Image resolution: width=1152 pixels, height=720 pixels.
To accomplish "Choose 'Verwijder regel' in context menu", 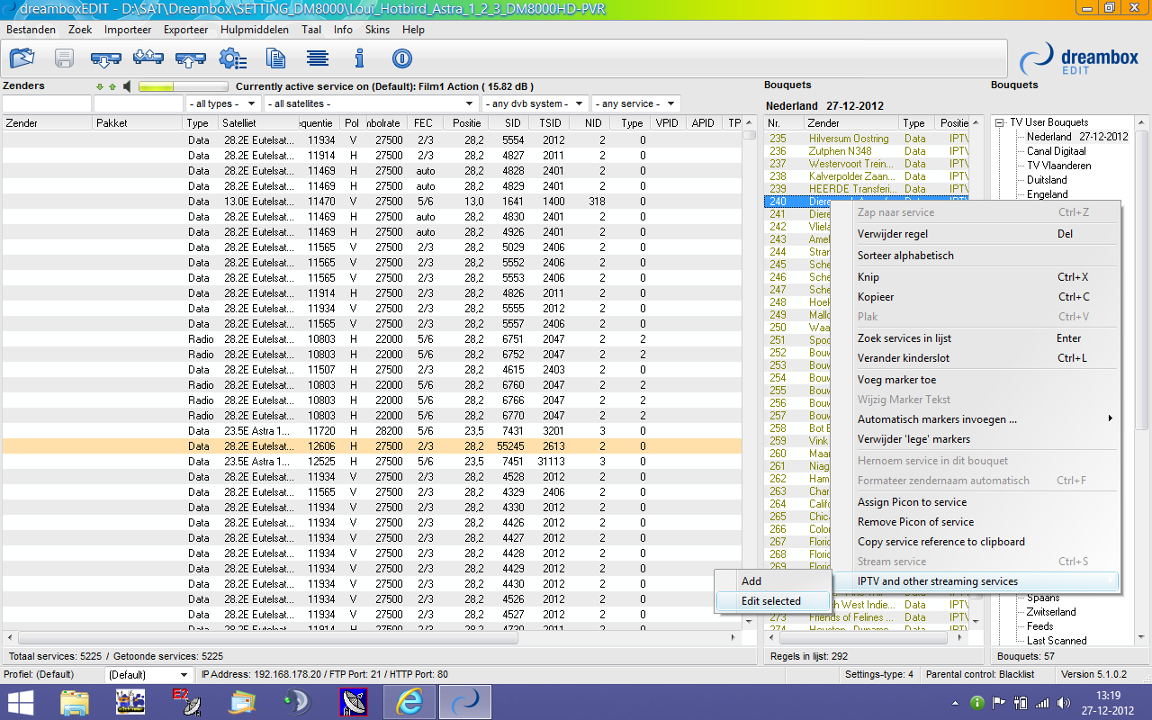I will 976,234.
